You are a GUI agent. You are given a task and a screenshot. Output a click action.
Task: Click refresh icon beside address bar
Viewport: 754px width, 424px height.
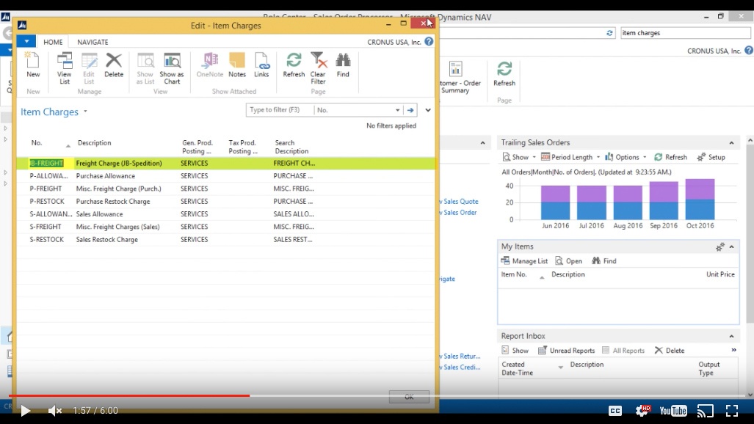click(x=609, y=33)
